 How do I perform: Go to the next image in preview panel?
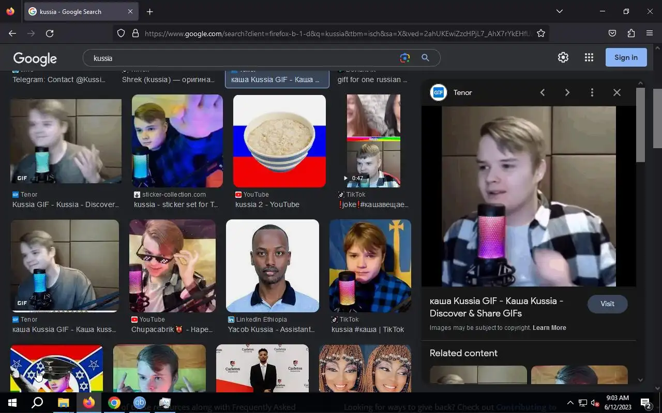coord(567,92)
